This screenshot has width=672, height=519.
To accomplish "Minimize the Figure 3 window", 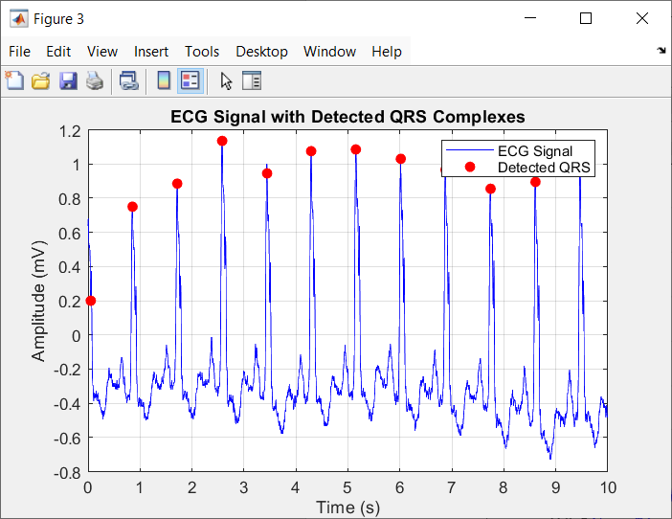I will click(x=530, y=18).
